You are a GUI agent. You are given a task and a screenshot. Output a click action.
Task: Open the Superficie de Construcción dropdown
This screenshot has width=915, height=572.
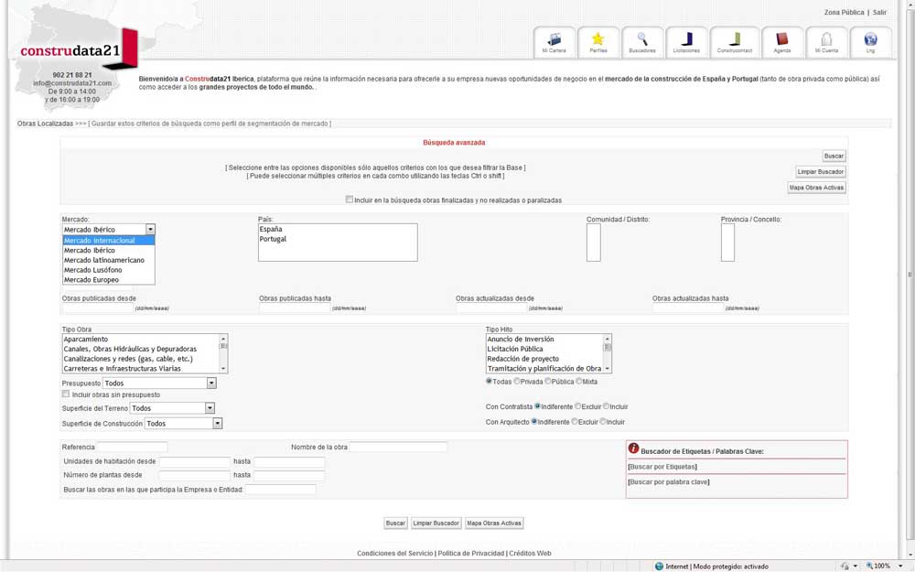click(183, 424)
